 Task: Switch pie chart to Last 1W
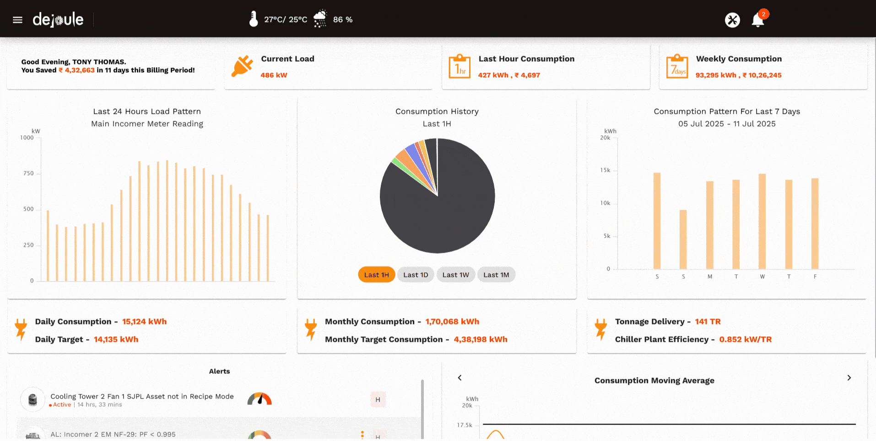click(x=455, y=275)
